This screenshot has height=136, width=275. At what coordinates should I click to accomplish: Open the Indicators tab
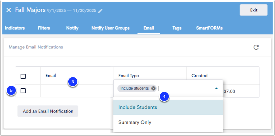pos(15,28)
